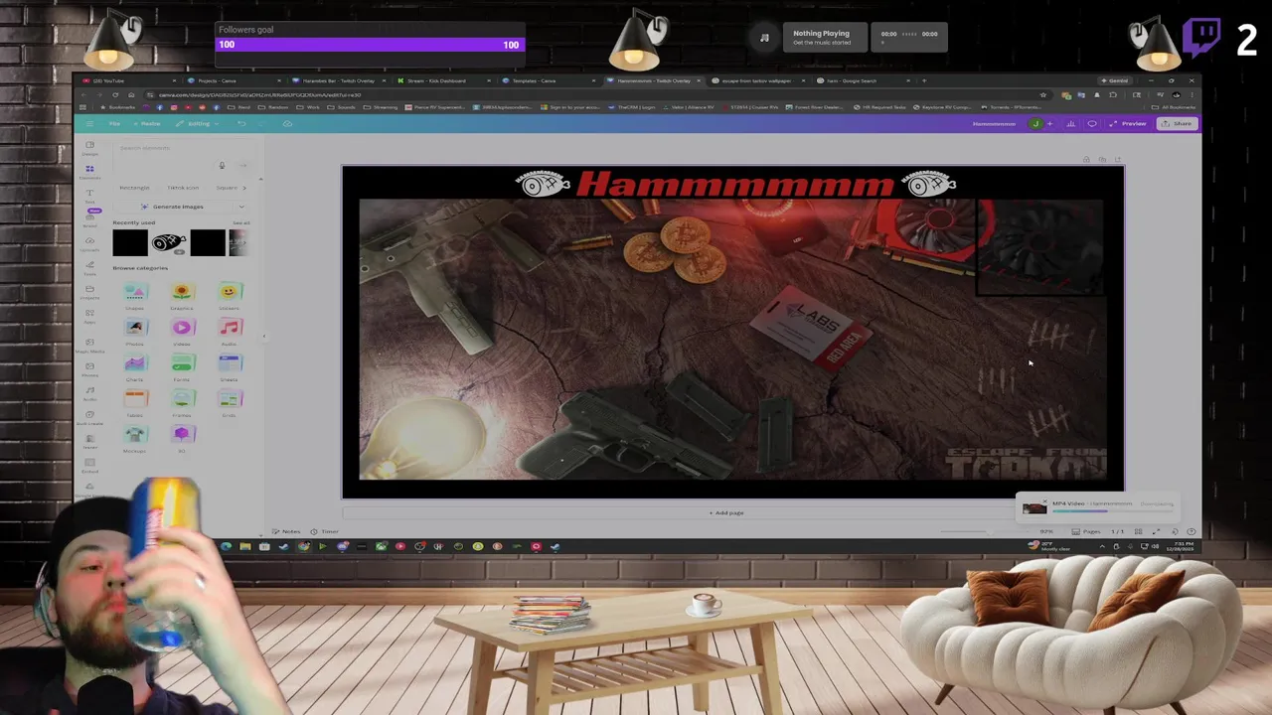
Task: Open the comments speech bubble icon
Action: pyautogui.click(x=1092, y=123)
